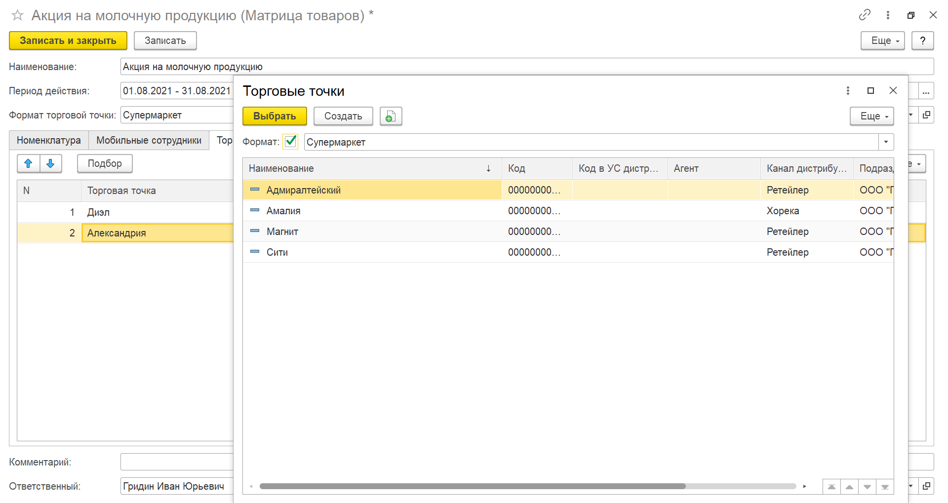Open period selection ellipsis button

click(x=926, y=91)
